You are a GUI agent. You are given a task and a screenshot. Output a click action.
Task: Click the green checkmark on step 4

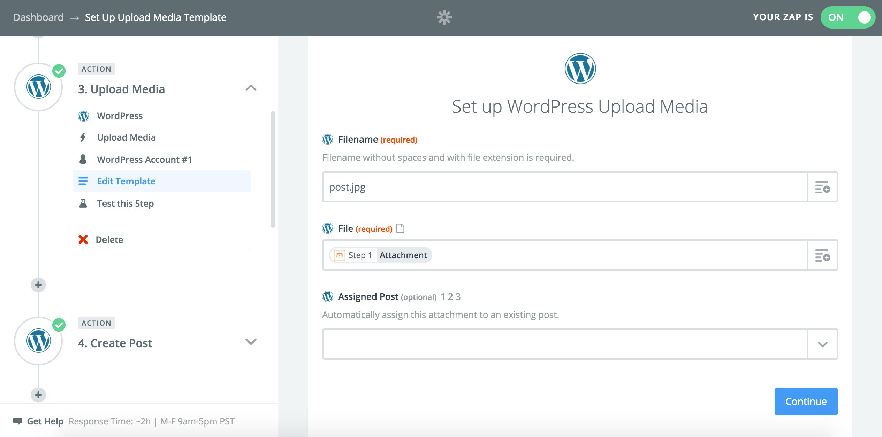(59, 325)
